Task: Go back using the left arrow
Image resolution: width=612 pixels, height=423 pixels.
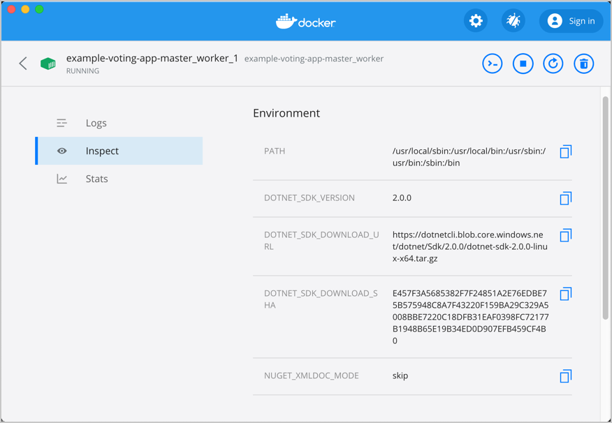Action: coord(23,64)
